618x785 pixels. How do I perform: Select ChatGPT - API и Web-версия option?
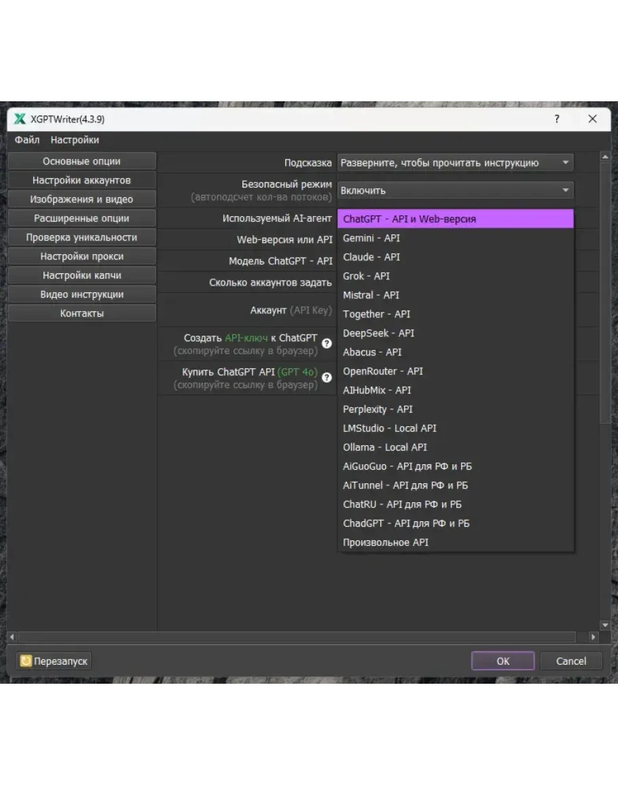456,219
